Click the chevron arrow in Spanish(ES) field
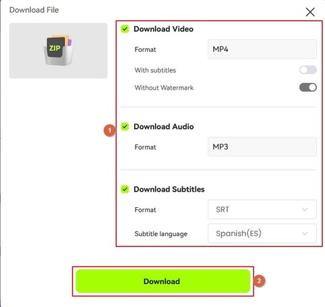This screenshot has height=307, width=325. 305,233
